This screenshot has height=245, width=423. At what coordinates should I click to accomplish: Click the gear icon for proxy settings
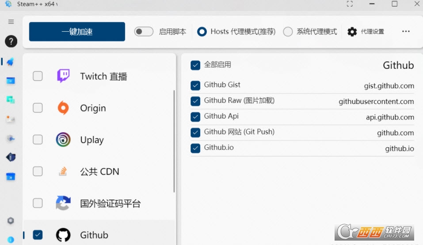pyautogui.click(x=352, y=32)
